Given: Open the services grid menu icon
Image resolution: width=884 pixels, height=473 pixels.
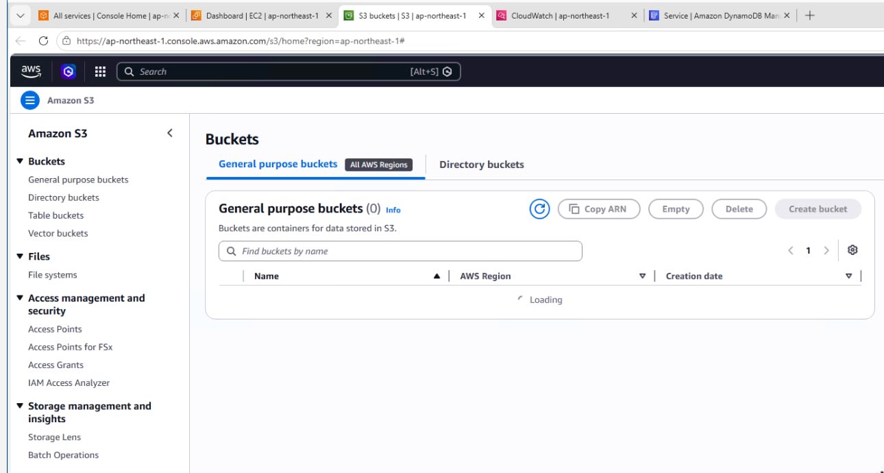Looking at the screenshot, I should click(x=100, y=71).
